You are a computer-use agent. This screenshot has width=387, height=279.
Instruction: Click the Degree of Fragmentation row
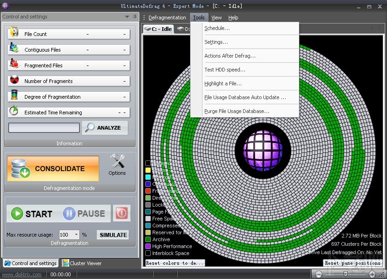pyautogui.click(x=69, y=97)
